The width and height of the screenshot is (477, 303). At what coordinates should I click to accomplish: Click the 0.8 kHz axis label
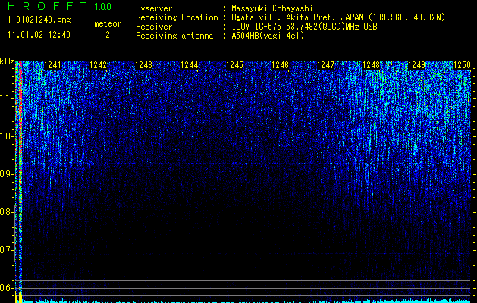6,212
